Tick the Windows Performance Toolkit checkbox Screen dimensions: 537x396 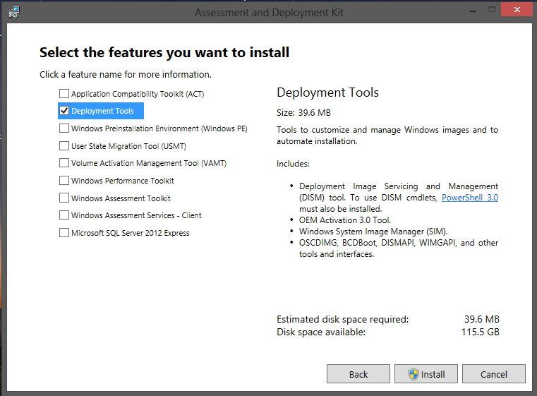(64, 181)
